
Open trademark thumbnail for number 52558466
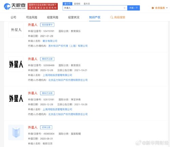[x=16, y=64]
